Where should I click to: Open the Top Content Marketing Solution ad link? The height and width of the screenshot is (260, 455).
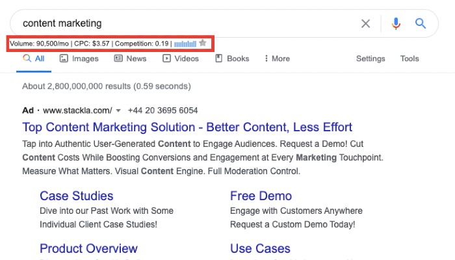tap(187, 127)
